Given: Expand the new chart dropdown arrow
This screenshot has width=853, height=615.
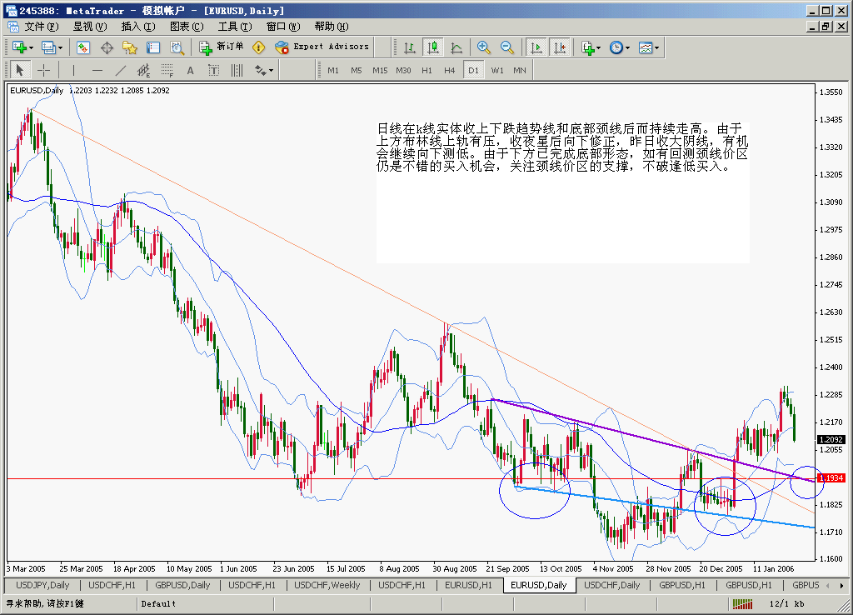Looking at the screenshot, I should (30, 47).
